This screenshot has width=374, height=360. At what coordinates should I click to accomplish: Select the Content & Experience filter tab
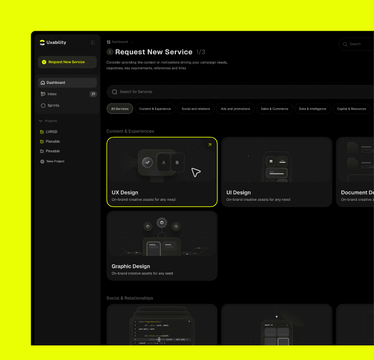click(x=155, y=109)
